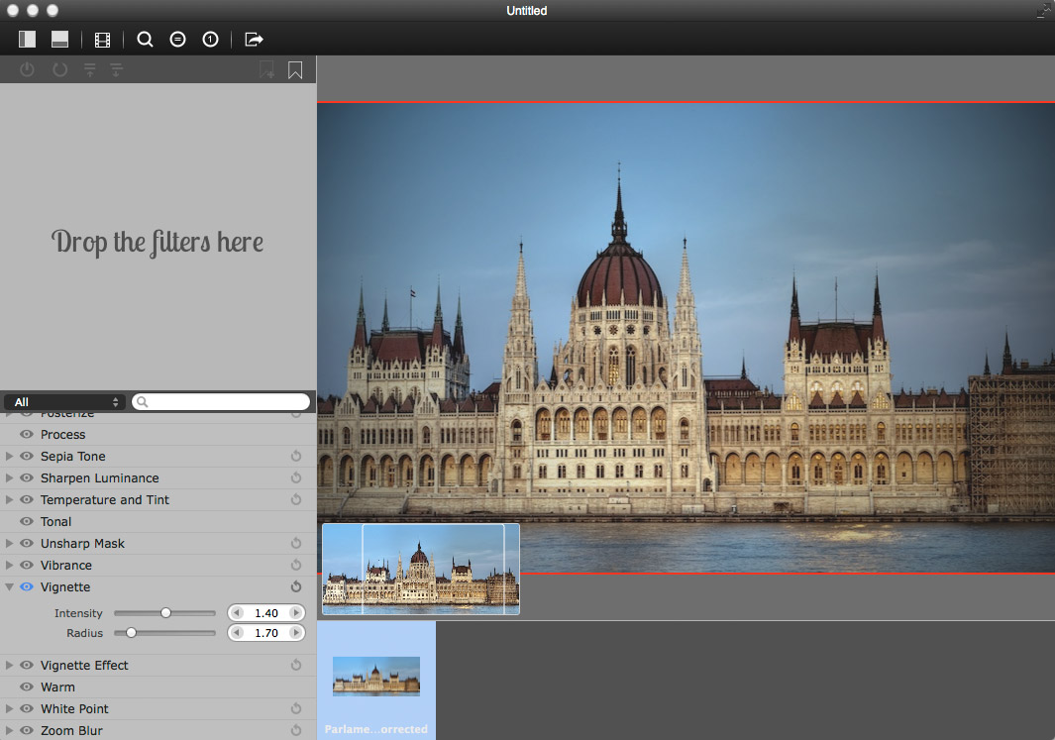Toggle the left sidebar panel icon
This screenshot has width=1055, height=740.
pos(27,40)
